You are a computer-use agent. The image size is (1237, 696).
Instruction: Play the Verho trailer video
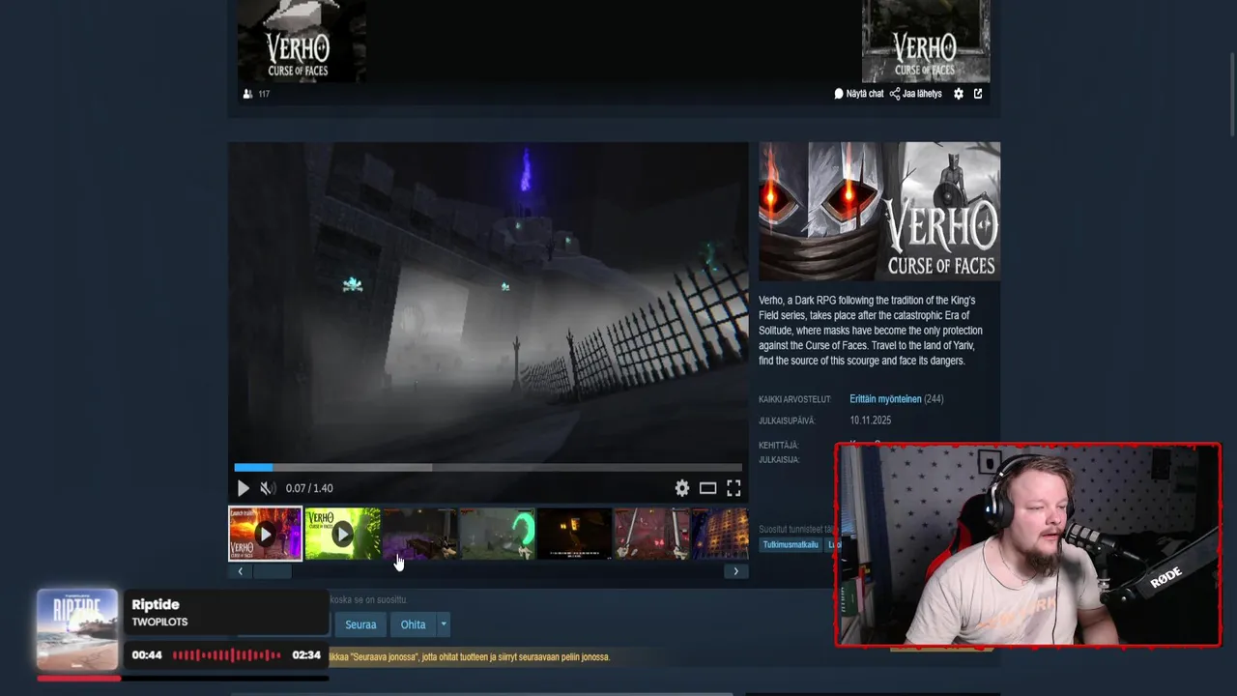(244, 488)
